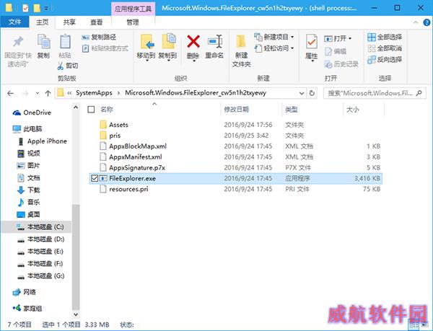The width and height of the screenshot is (433, 331).
Task: Click the New folder (新建文件夹) icon
Action: [x=241, y=43]
